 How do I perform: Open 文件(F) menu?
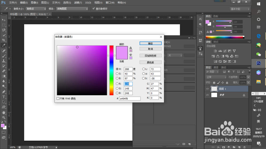13,3
